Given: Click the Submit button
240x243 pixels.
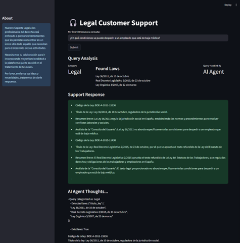Looking at the screenshot, I should coord(74,47).
